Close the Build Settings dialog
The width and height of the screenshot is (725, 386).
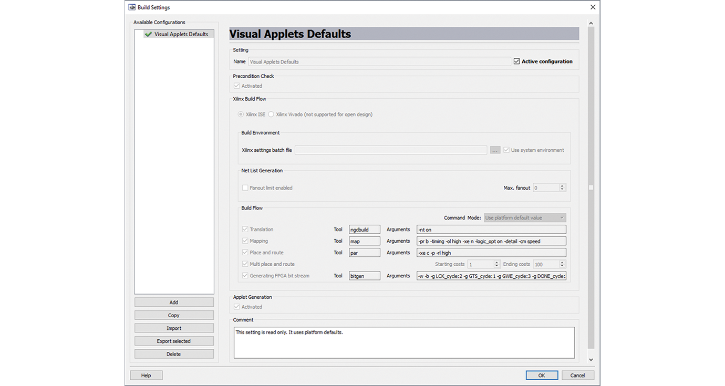click(593, 7)
